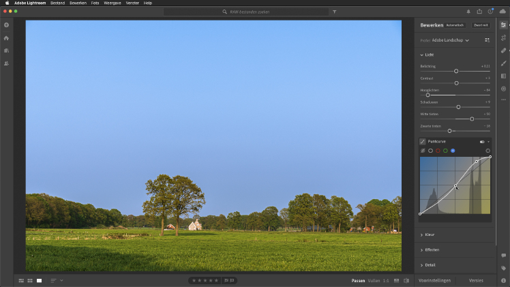Select the Radial gradient tool
The image size is (510, 287).
(x=503, y=89)
